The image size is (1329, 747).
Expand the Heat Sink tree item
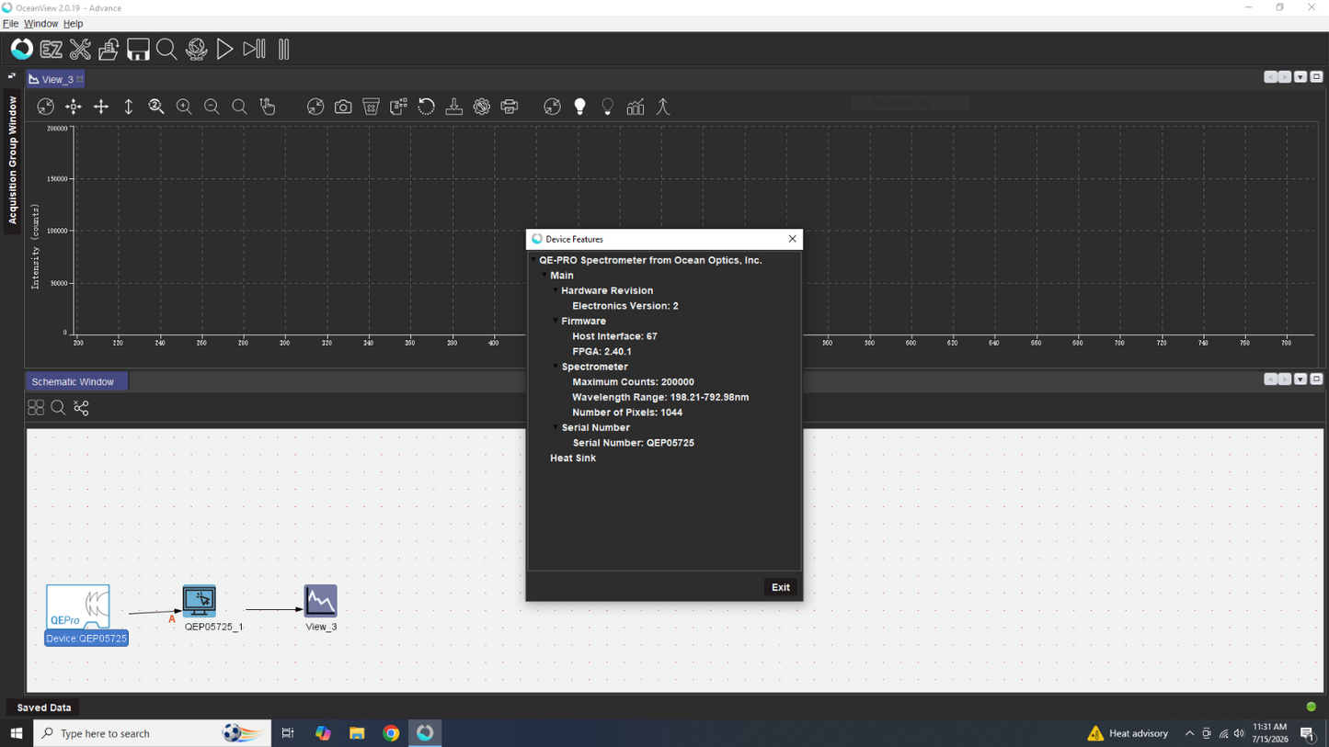[573, 458]
